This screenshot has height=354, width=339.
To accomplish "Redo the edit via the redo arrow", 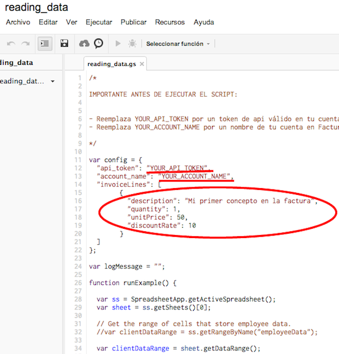I will tap(25, 43).
